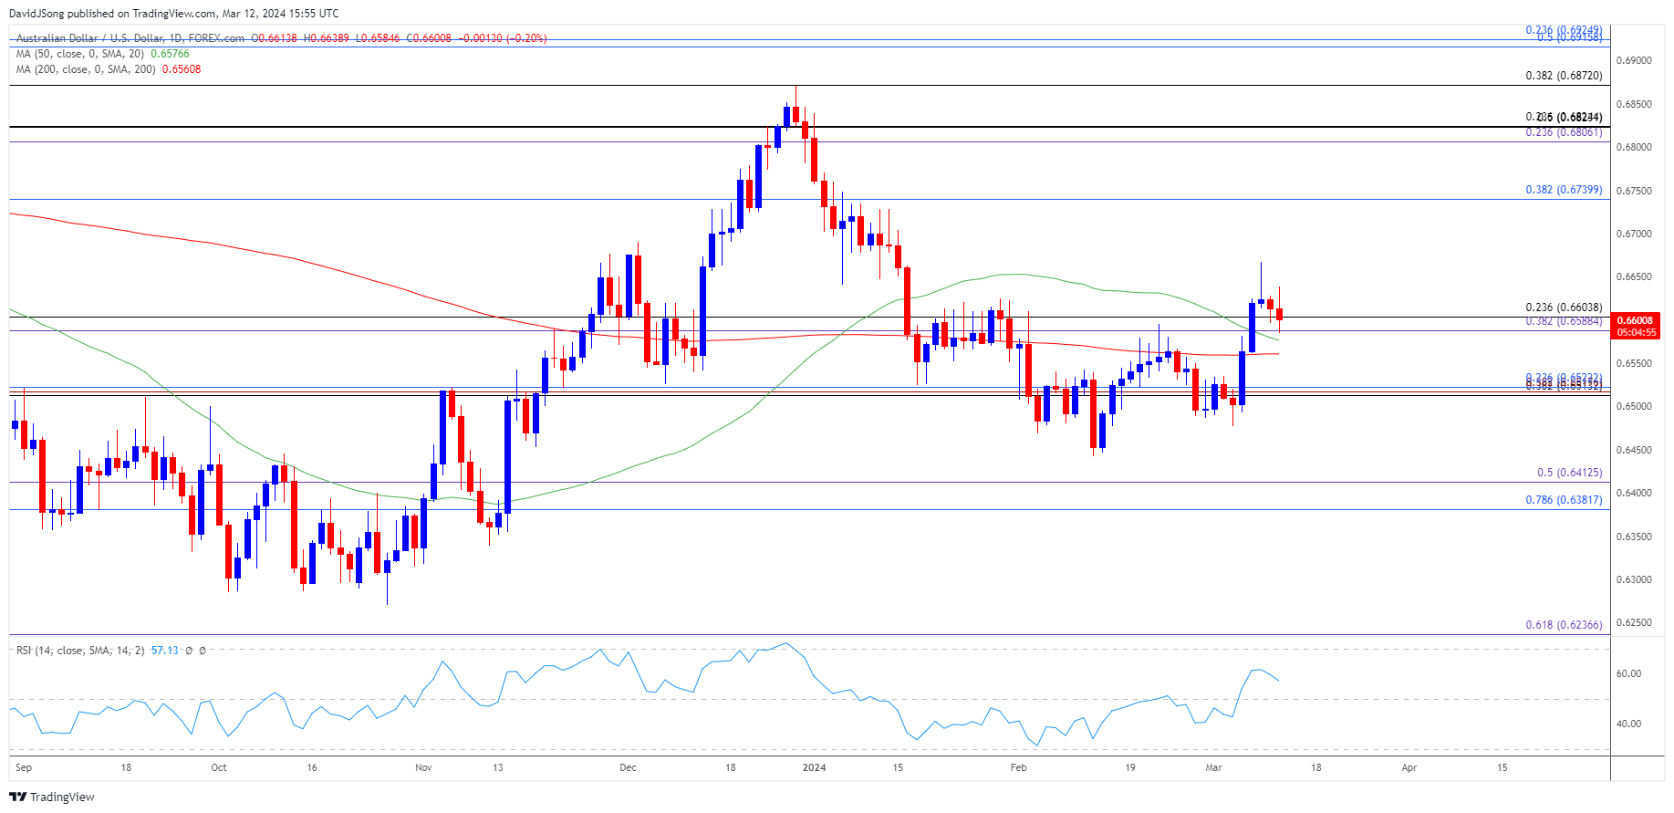Select the 0.236 (0.66038) Fibonacci label
The width and height of the screenshot is (1674, 813).
[1564, 307]
